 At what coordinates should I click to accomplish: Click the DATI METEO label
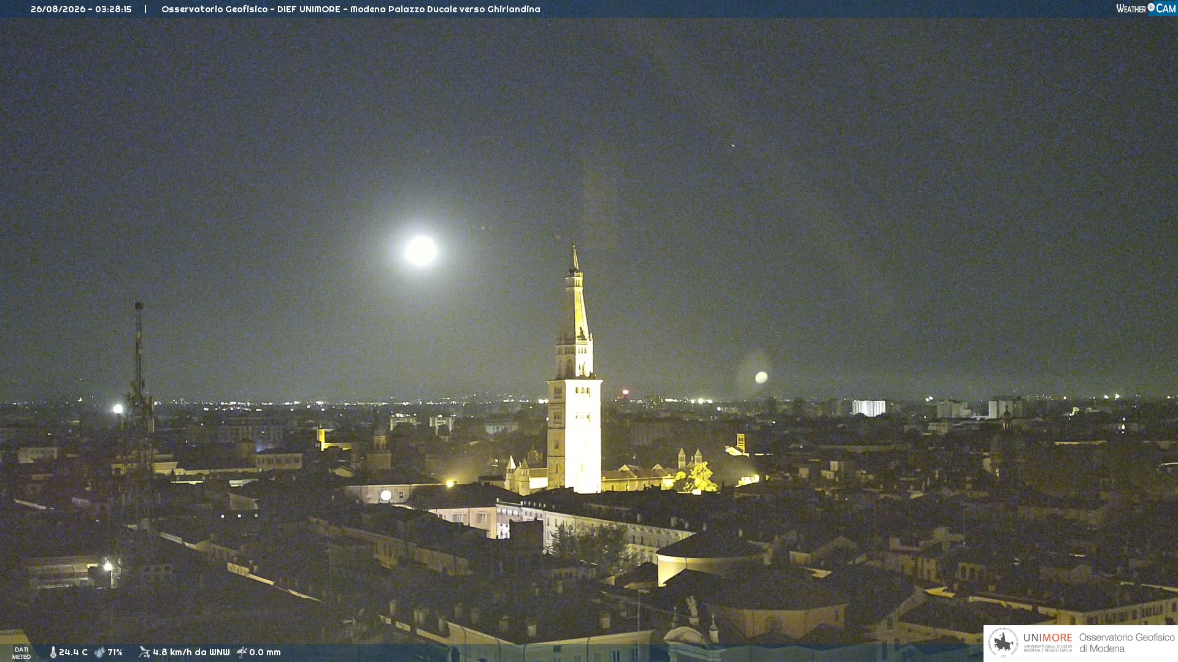(x=21, y=653)
